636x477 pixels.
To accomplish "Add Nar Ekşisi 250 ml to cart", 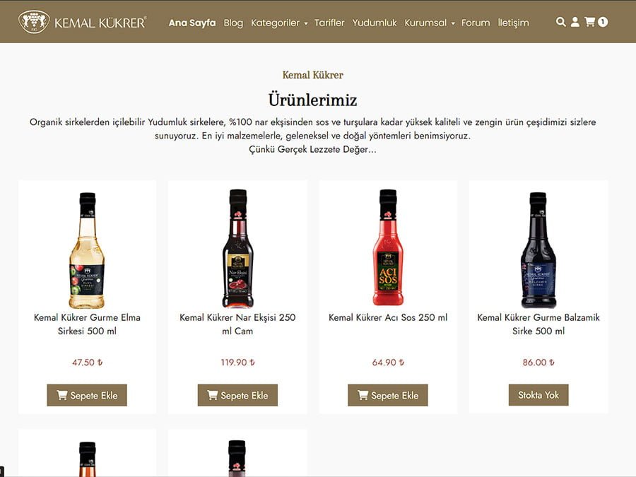I will click(x=237, y=395).
